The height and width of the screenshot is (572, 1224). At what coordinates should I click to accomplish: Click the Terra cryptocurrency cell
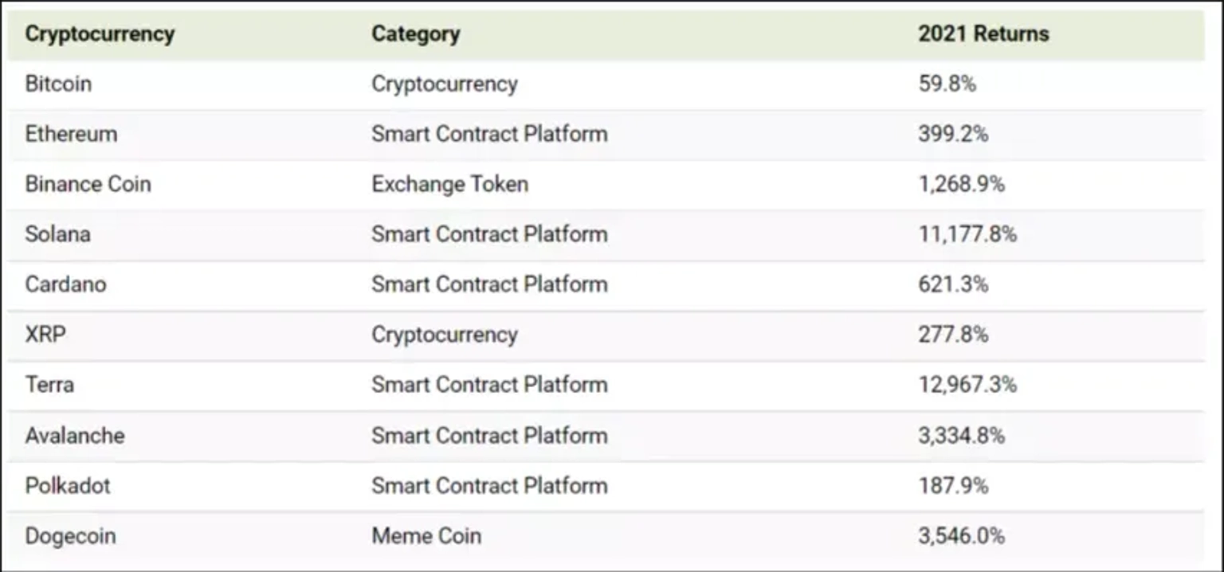[x=49, y=385]
